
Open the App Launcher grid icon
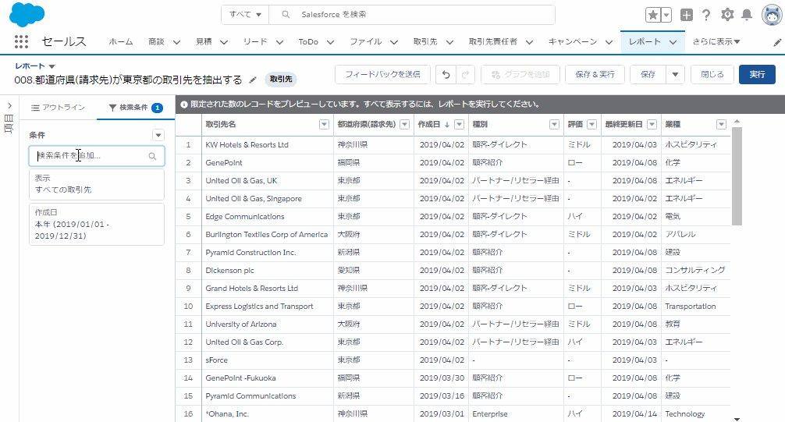point(21,41)
